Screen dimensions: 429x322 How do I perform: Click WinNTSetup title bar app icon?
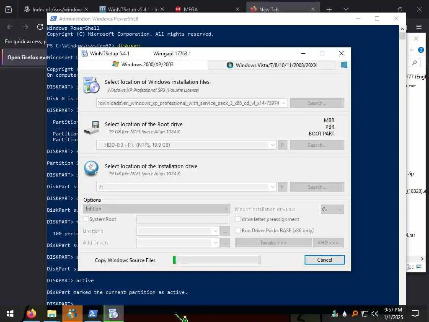tap(85, 53)
